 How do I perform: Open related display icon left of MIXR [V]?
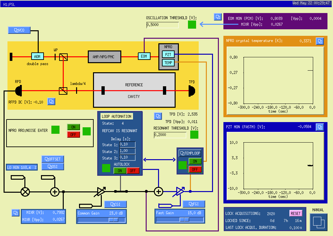[16, 213]
